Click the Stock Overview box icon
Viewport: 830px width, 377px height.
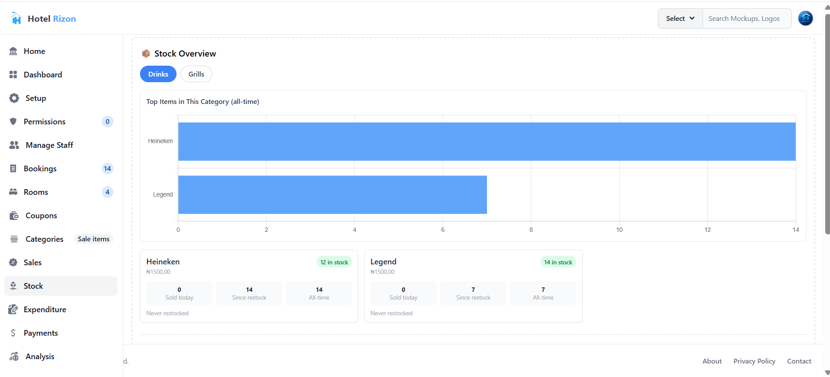tap(146, 53)
